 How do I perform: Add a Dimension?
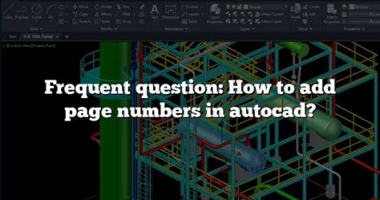pyautogui.click(x=171, y=12)
